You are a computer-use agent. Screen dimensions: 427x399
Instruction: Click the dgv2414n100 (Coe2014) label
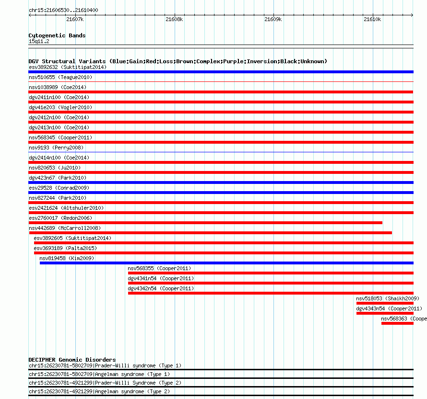pyautogui.click(x=59, y=158)
